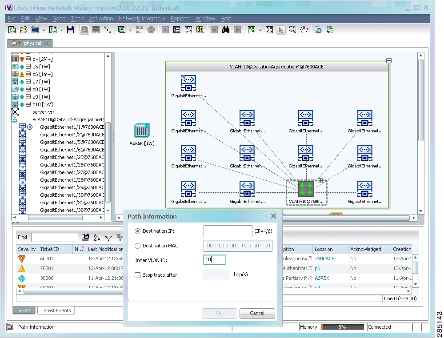444x338 pixels.
Task: Click the export table icon near Find
Action: point(85,237)
